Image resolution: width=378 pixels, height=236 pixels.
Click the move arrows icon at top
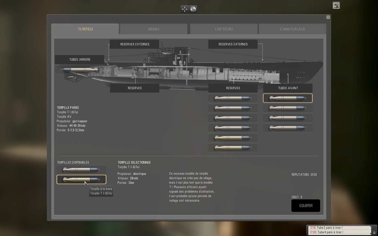185,9
